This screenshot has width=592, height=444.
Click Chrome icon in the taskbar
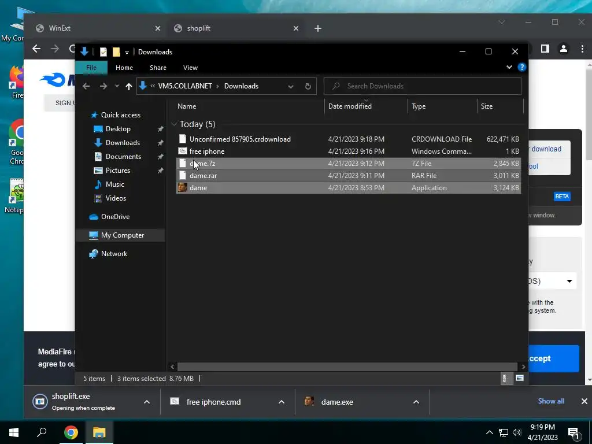(x=71, y=432)
